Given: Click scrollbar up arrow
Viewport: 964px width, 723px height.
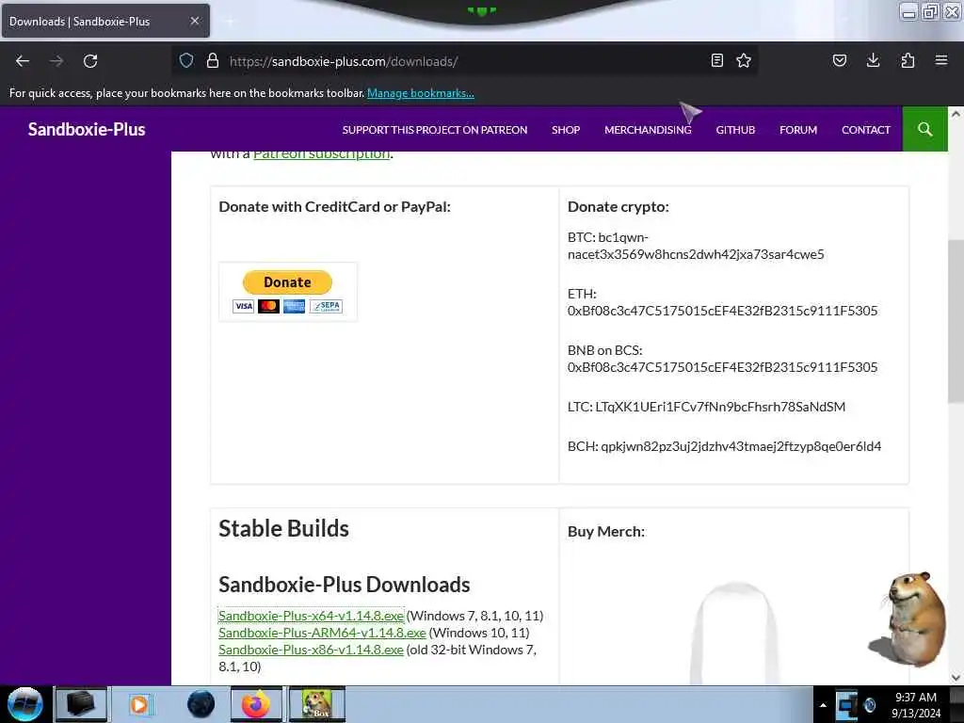Looking at the screenshot, I should pyautogui.click(x=956, y=114).
